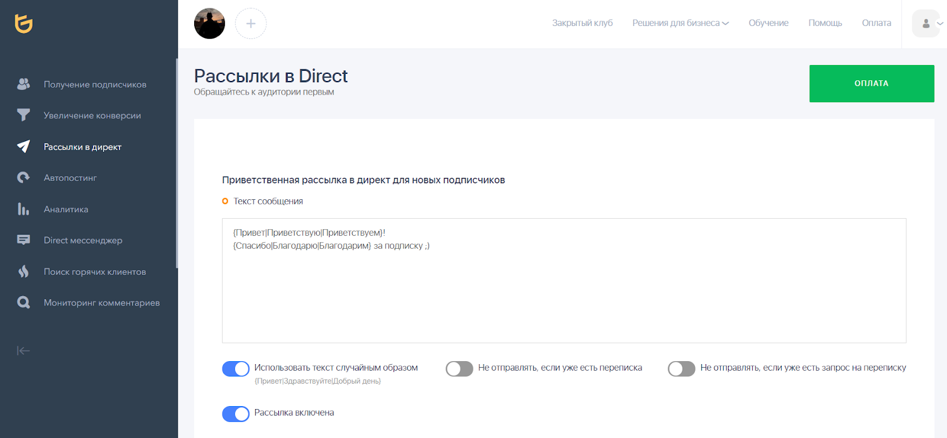The height and width of the screenshot is (438, 947).
Task: Click the sidebar vertical scrollbar
Action: 176,163
